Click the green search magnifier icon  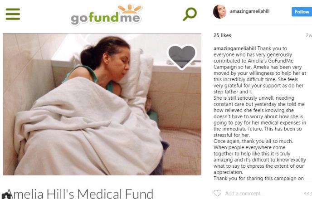click(190, 14)
